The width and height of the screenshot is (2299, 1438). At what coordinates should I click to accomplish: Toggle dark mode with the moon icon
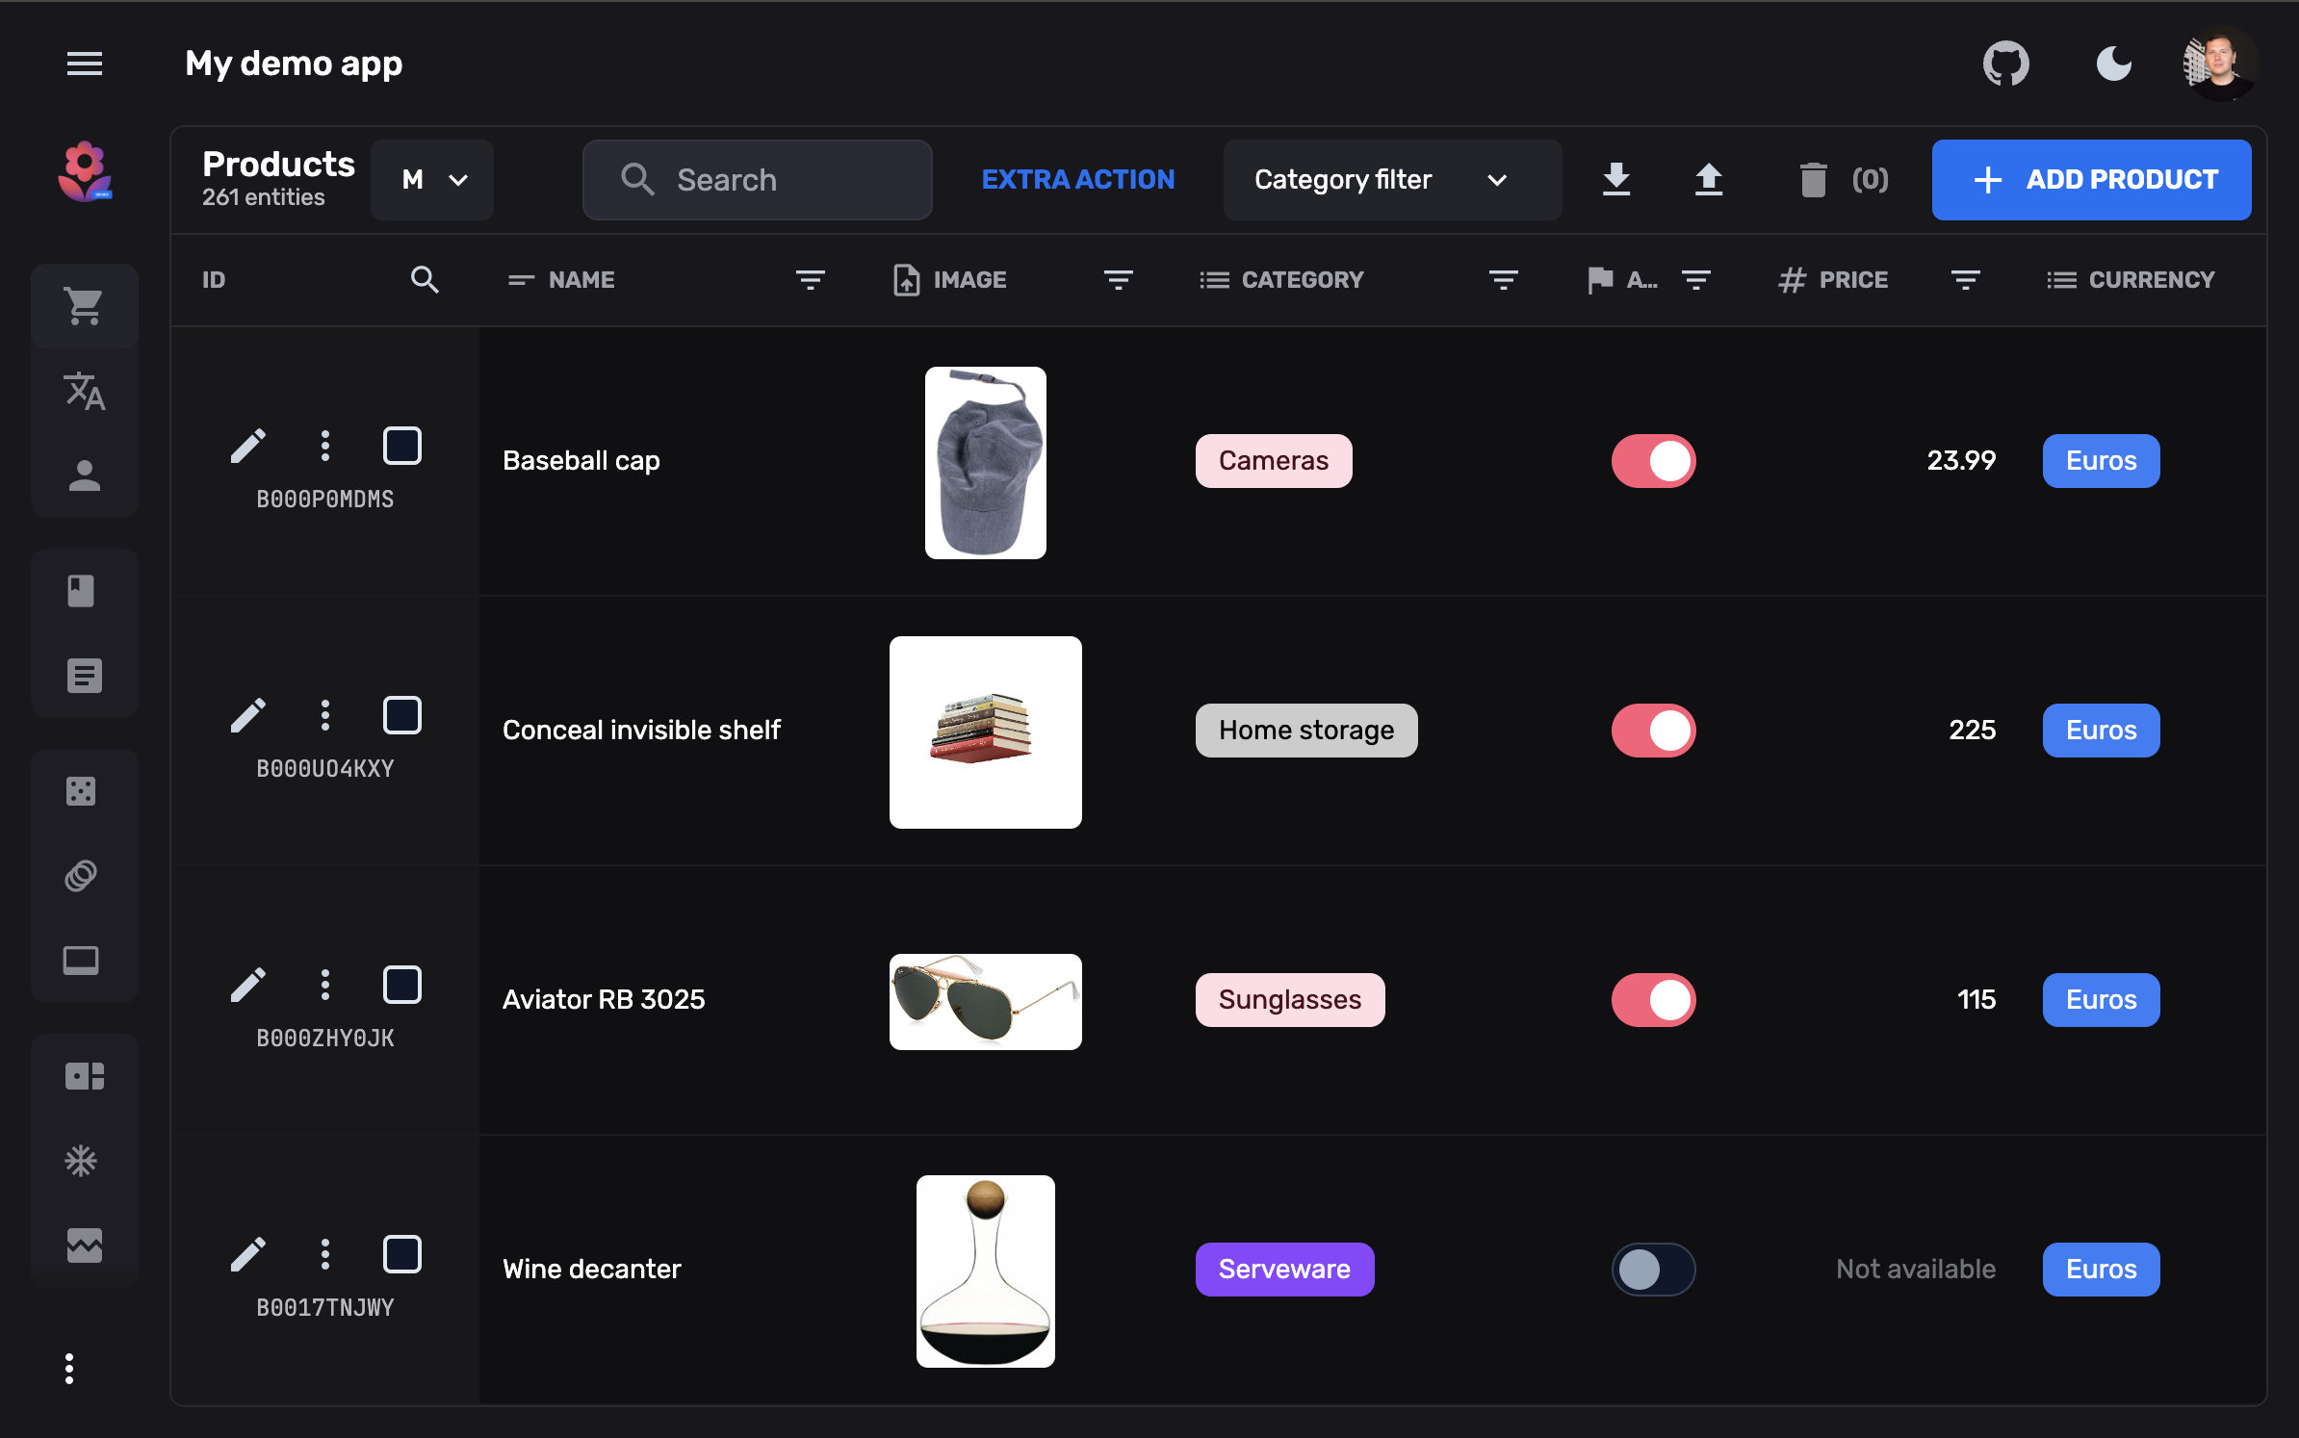point(2114,64)
